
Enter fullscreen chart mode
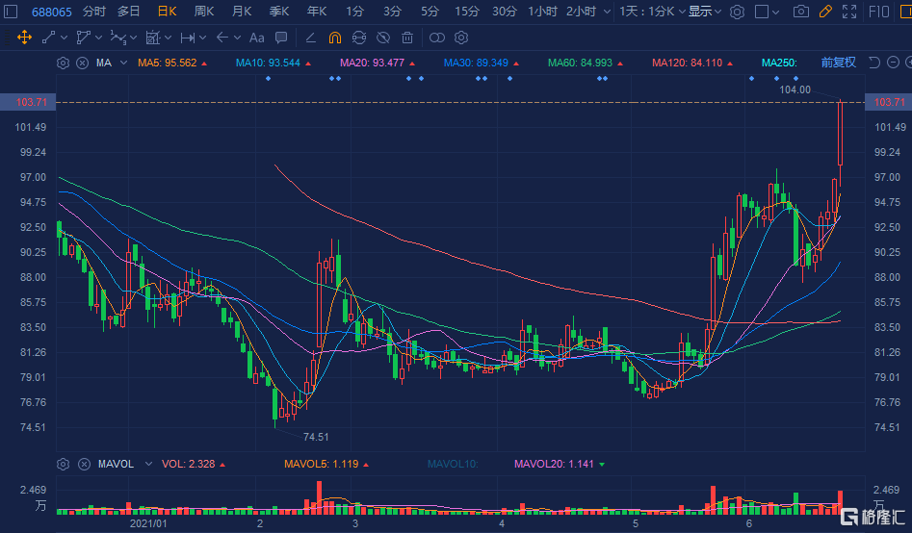(x=849, y=12)
